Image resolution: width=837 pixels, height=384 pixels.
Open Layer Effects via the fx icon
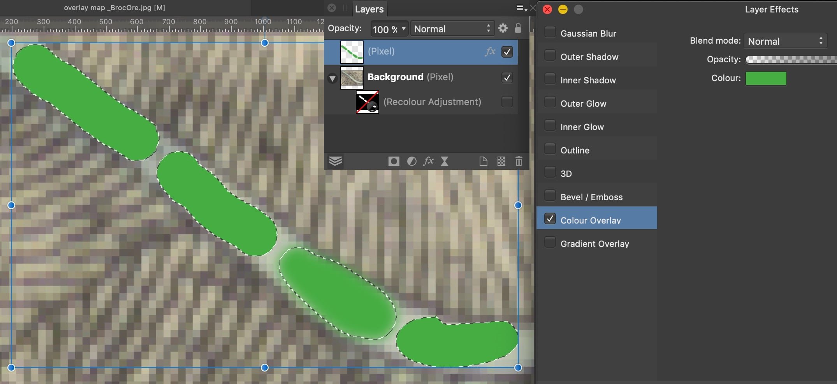point(428,161)
